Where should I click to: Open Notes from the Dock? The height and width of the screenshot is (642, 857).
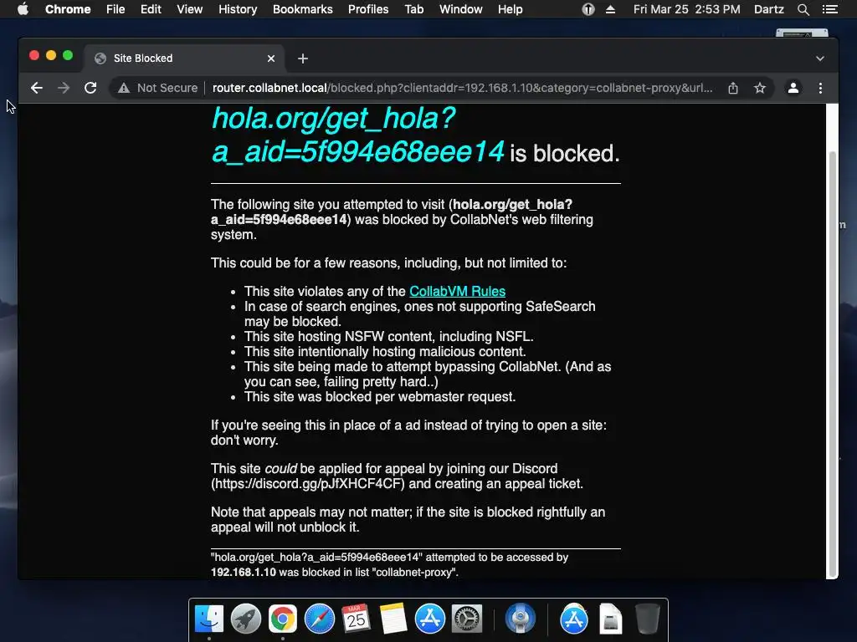coord(393,619)
